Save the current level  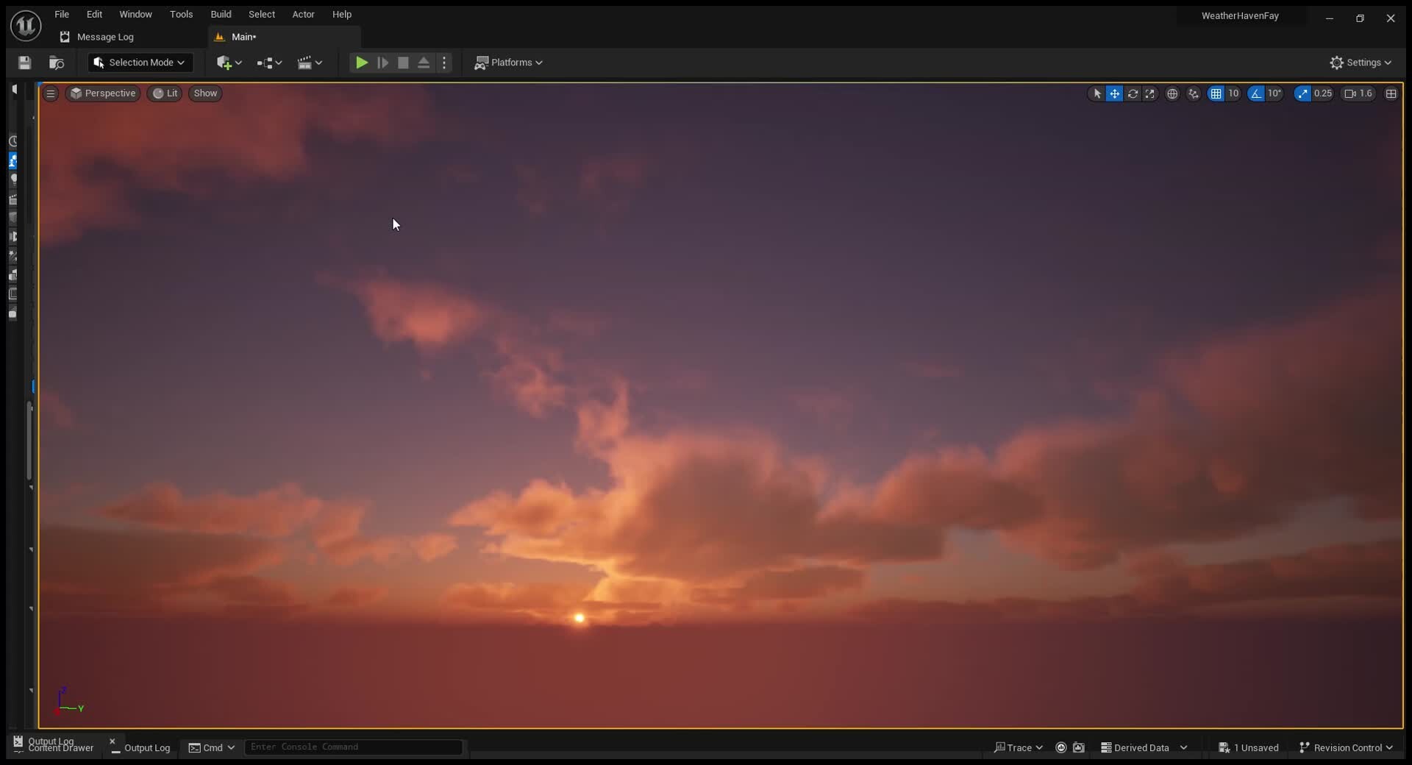[24, 63]
